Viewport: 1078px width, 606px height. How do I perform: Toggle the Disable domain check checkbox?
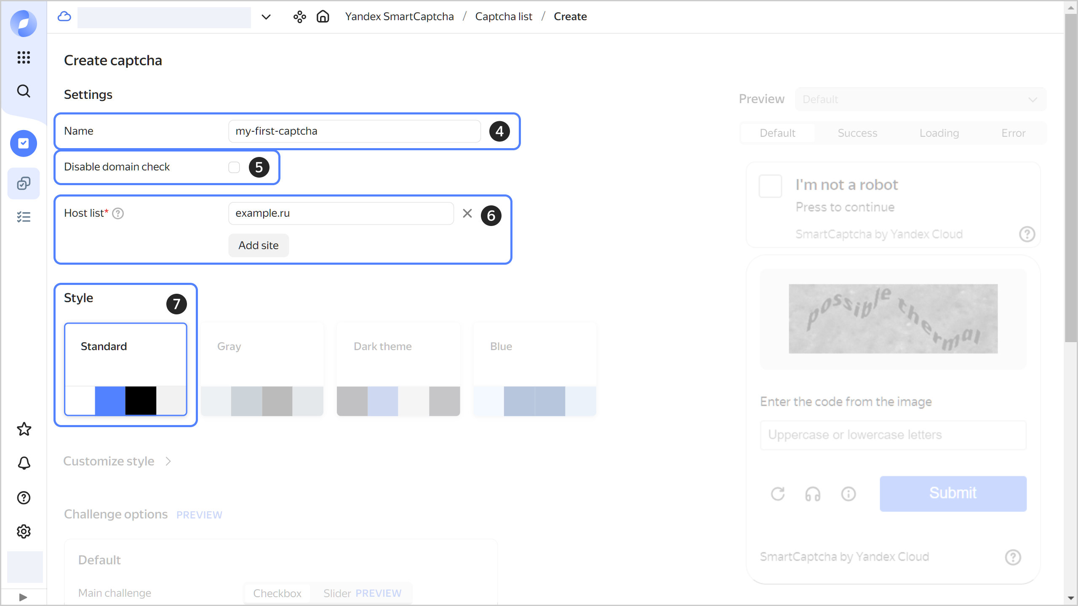(x=235, y=167)
